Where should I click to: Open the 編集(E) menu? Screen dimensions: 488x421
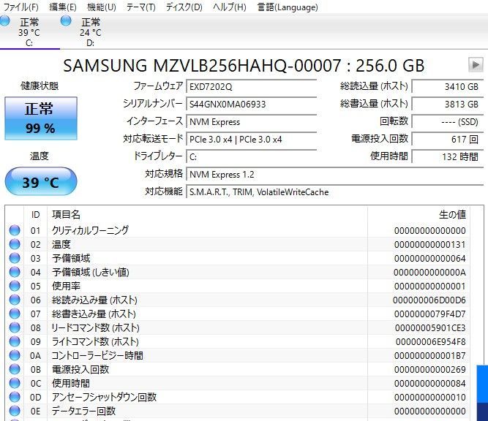tap(63, 7)
